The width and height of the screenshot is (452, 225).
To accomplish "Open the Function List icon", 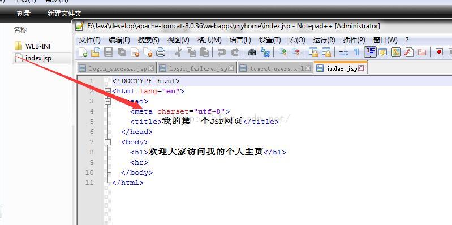I will click(x=409, y=52).
